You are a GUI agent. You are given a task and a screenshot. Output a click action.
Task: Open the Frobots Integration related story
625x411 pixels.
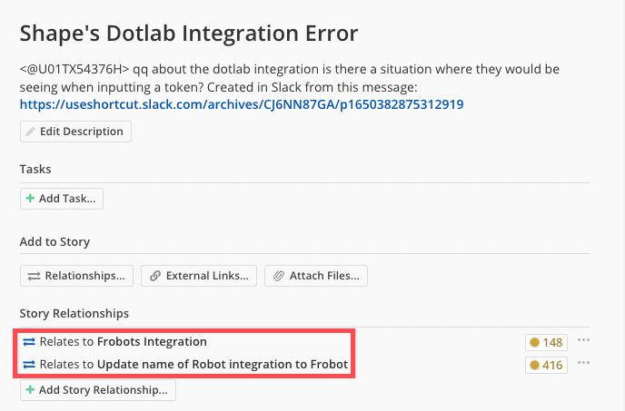click(152, 342)
